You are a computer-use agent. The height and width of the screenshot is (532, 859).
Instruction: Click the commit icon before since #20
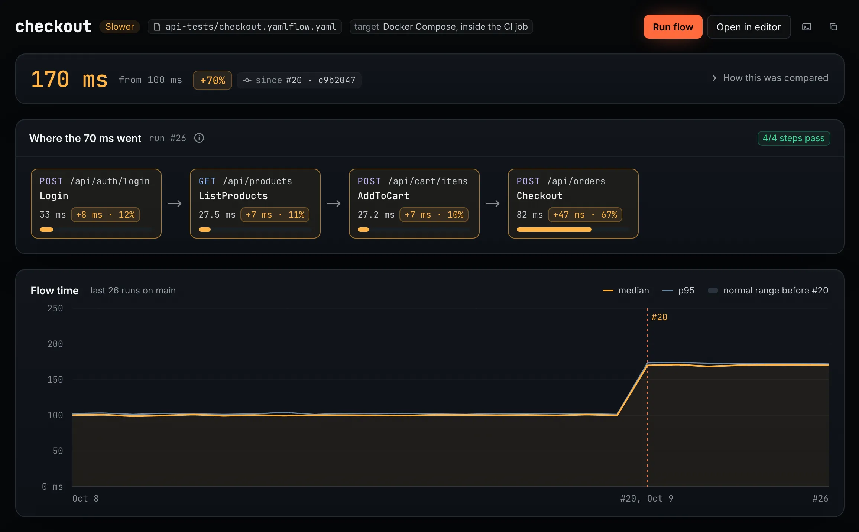[247, 80]
